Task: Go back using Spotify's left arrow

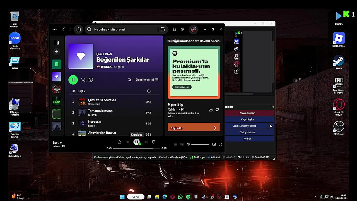Action: [64, 29]
